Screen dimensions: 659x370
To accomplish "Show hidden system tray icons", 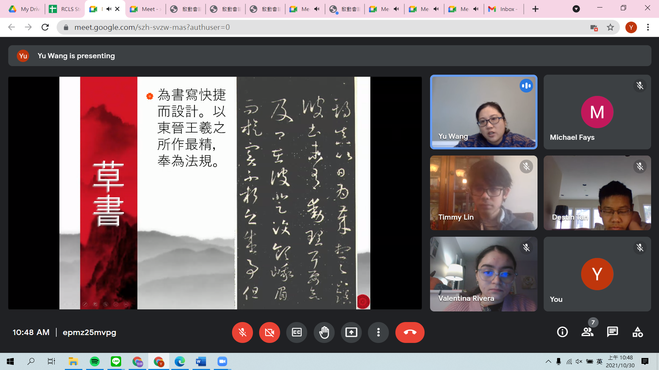I will [x=548, y=361].
